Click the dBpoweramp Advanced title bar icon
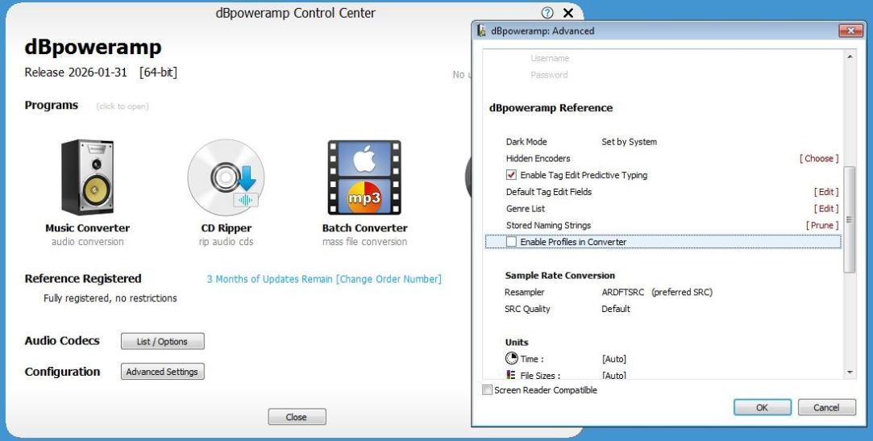Viewport: 873px width, 441px height. tap(482, 31)
